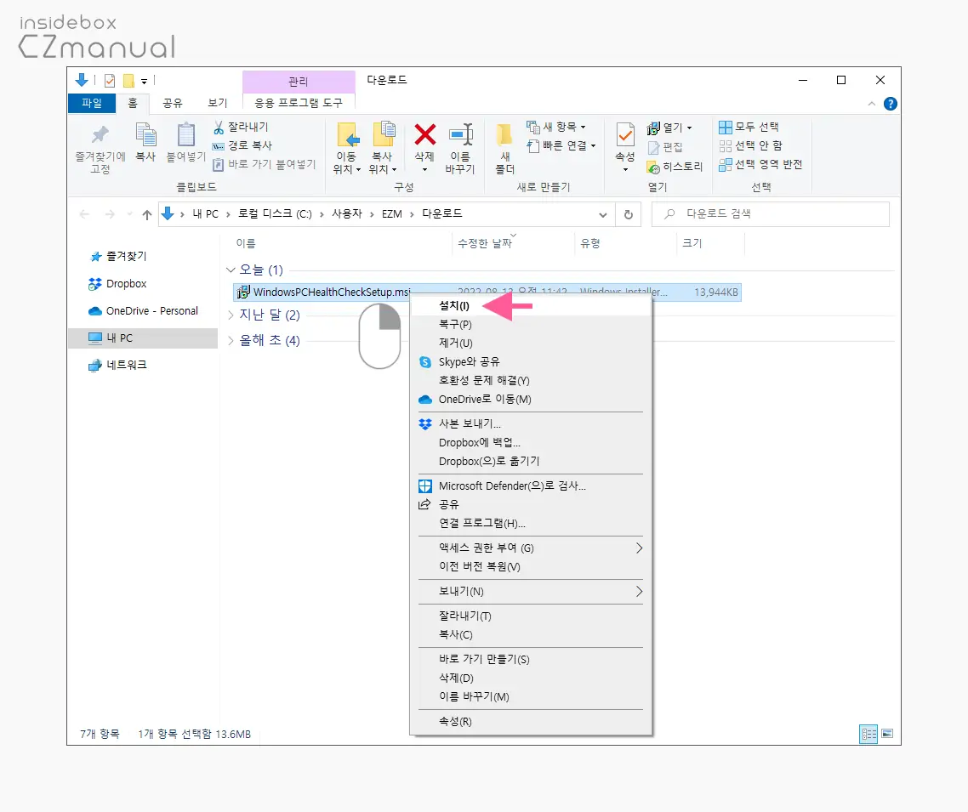
Task: Switch to large icons view in status bar
Action: tap(887, 735)
